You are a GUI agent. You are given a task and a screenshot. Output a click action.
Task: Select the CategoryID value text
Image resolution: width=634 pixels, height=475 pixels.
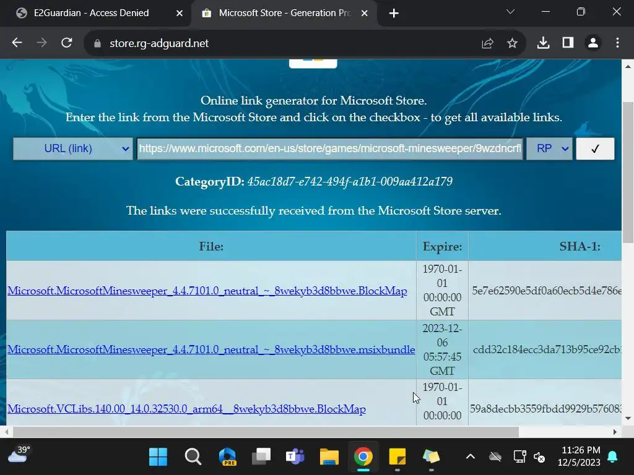coord(350,181)
